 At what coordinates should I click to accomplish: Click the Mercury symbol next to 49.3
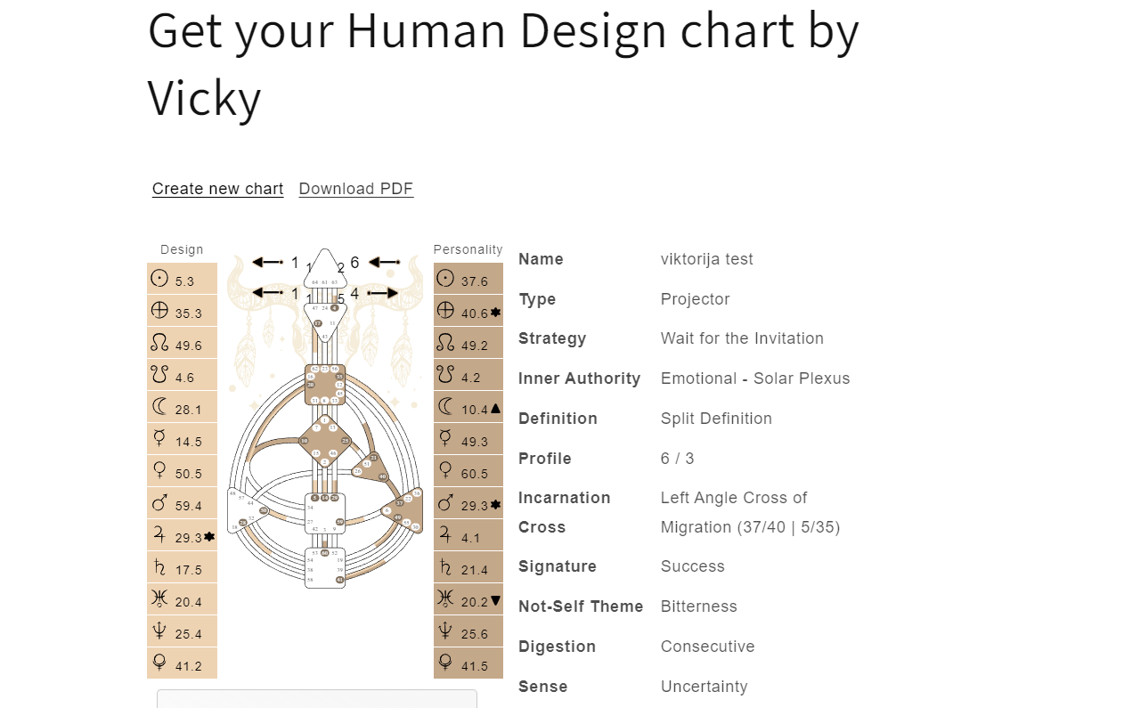446,438
